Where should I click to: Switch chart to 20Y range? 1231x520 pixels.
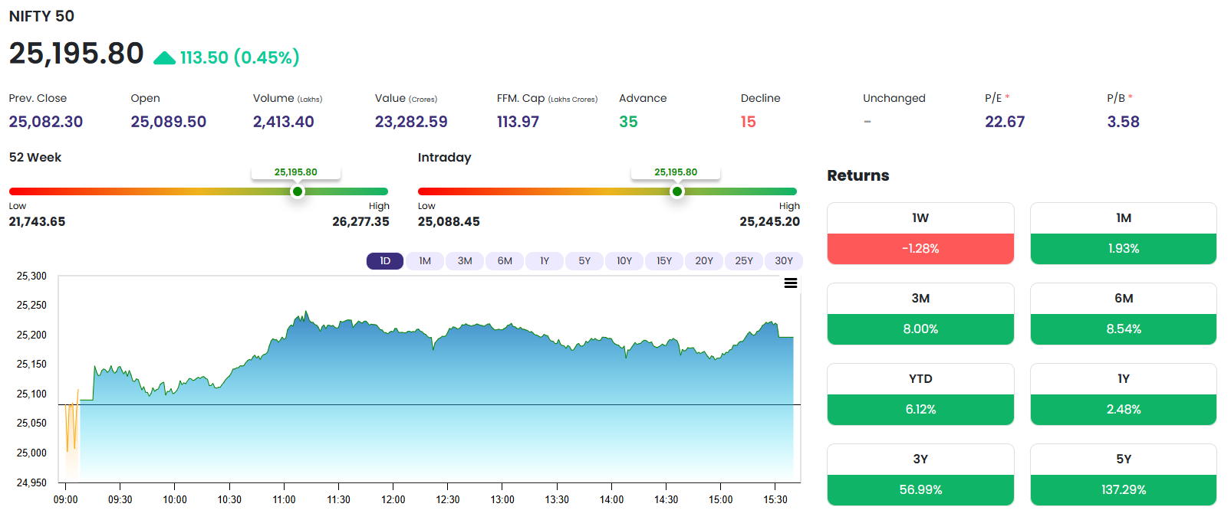pyautogui.click(x=704, y=261)
